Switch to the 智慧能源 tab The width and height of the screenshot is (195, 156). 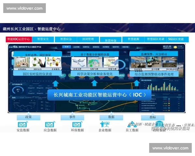tap(133, 39)
